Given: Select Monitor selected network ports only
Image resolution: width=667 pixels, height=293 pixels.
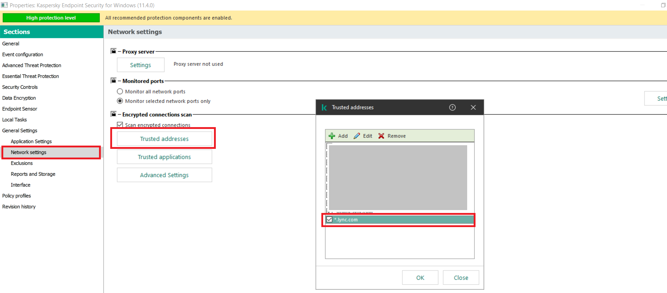Looking at the screenshot, I should click(120, 101).
